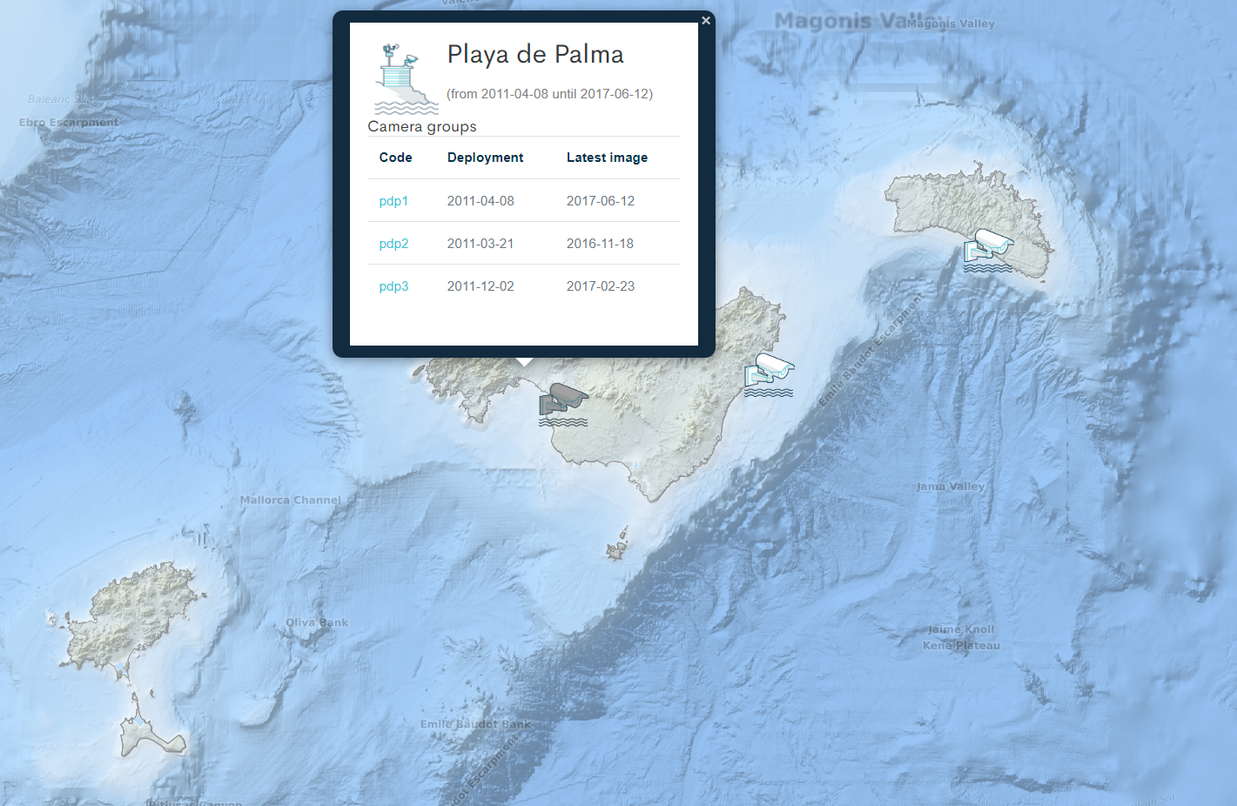The width and height of the screenshot is (1237, 806).
Task: Click the Mallorca Channel map label
Action: point(291,500)
